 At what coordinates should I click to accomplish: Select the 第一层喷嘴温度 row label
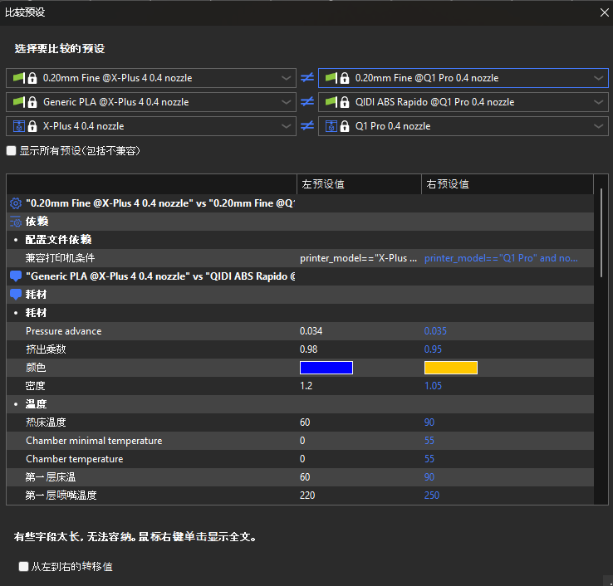(x=61, y=496)
